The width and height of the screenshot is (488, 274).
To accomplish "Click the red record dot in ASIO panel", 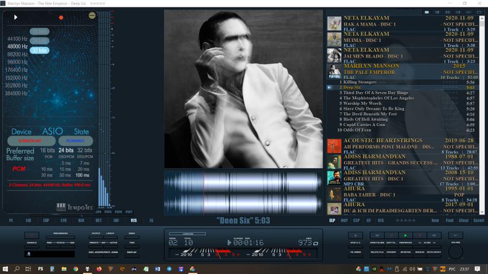I will click(61, 17).
